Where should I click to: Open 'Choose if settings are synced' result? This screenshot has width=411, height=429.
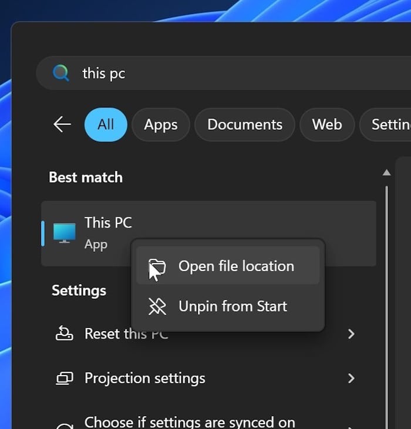point(190,422)
